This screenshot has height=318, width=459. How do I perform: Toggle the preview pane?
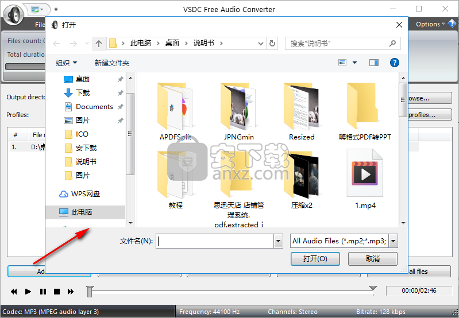[374, 63]
